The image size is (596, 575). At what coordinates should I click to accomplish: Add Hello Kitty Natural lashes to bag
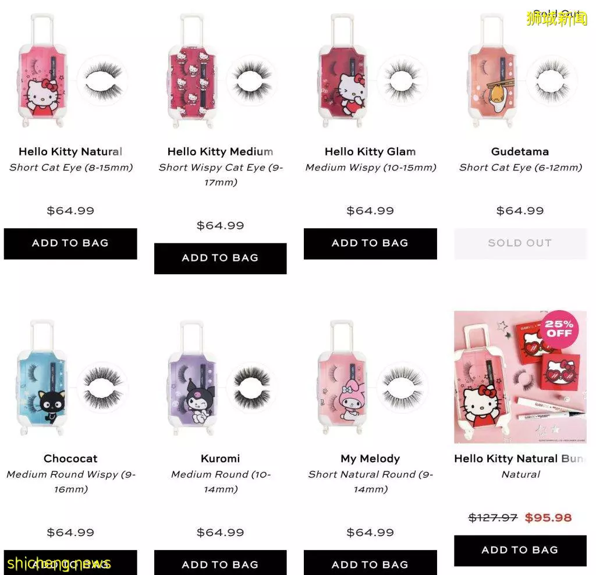[x=70, y=244]
